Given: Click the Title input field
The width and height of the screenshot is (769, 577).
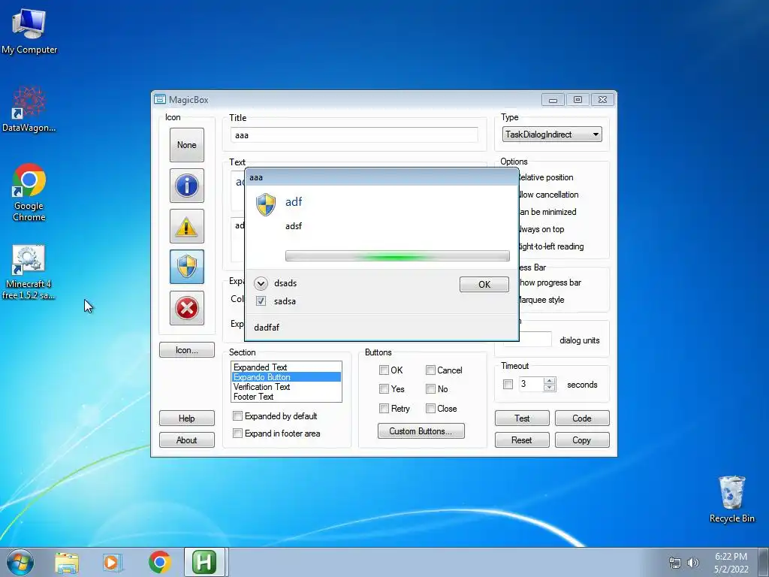Looking at the screenshot, I should pyautogui.click(x=354, y=135).
